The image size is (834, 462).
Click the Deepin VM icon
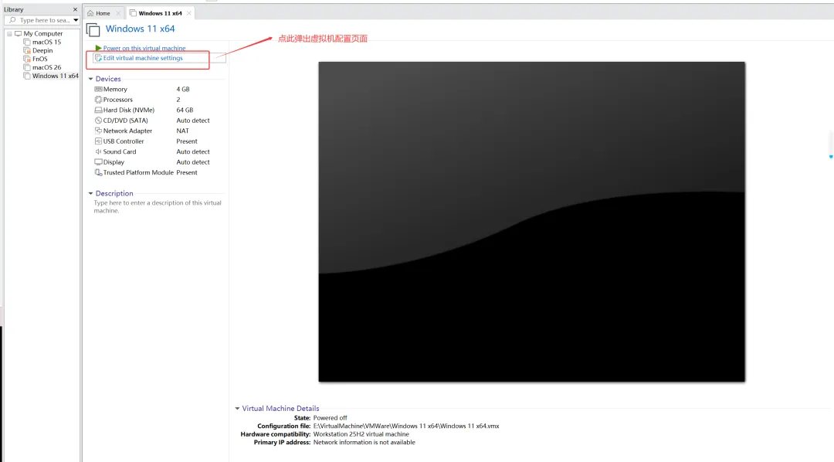26,50
